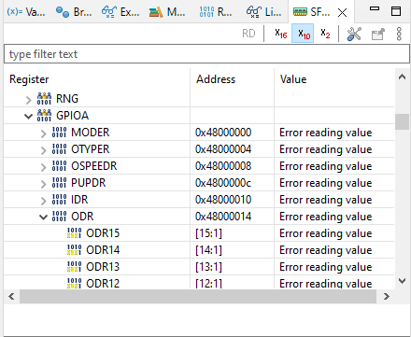Click the OTYPER register icon
The width and height of the screenshot is (411, 337).
(59, 149)
